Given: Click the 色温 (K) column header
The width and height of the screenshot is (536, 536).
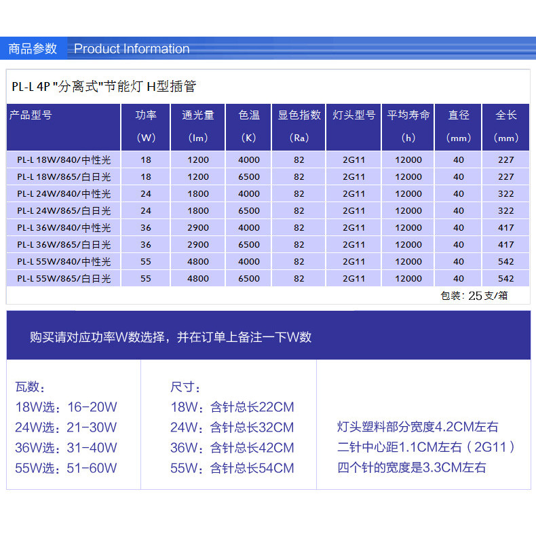Looking at the screenshot, I should tap(248, 126).
